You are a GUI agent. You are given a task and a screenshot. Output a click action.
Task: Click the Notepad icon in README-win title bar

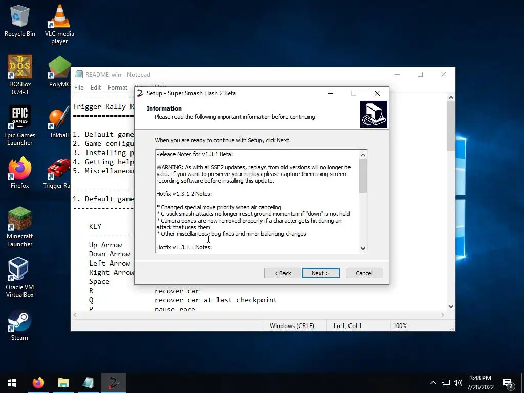click(79, 74)
